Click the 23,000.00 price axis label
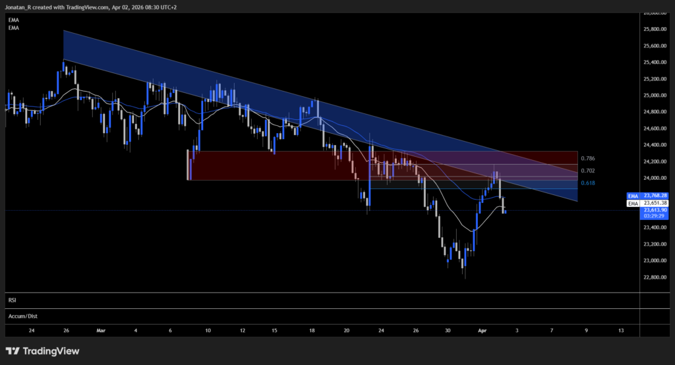The width and height of the screenshot is (675, 365). pos(655,260)
